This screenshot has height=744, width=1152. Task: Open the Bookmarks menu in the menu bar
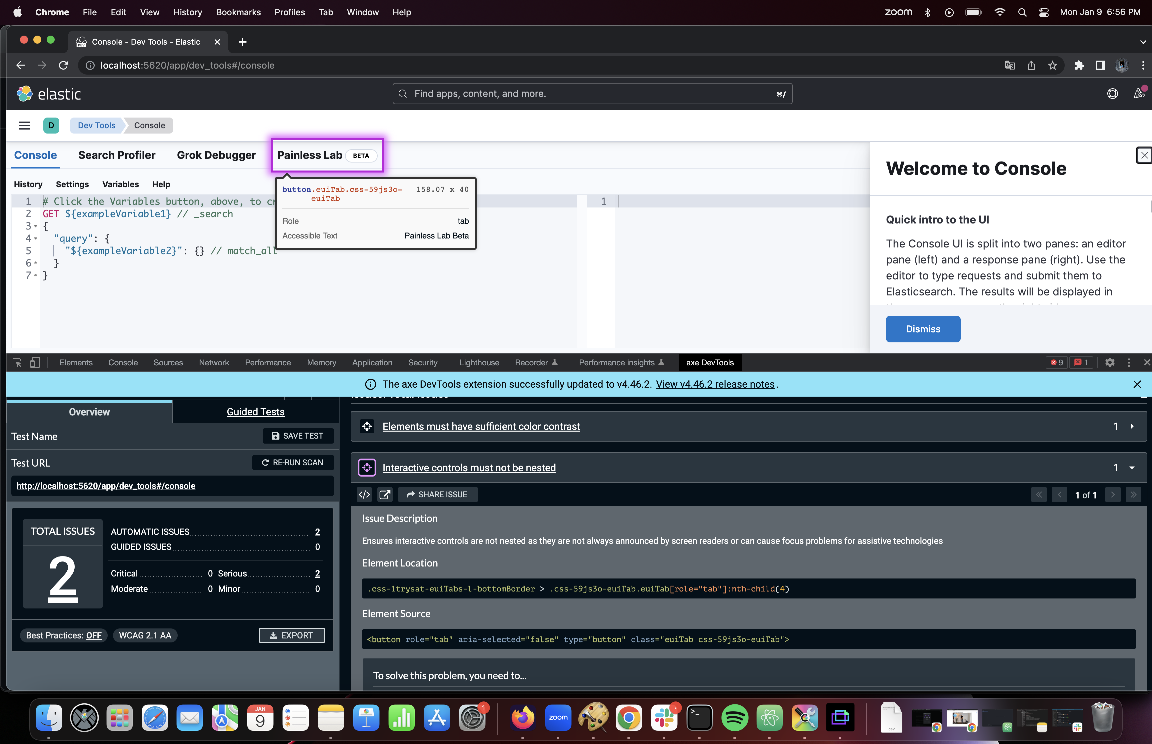(238, 12)
